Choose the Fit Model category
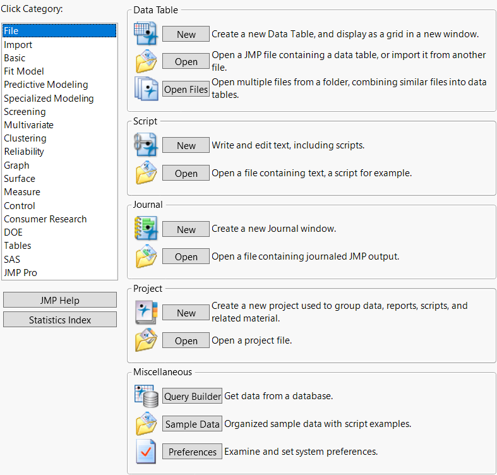This screenshot has width=497, height=475. (59, 71)
